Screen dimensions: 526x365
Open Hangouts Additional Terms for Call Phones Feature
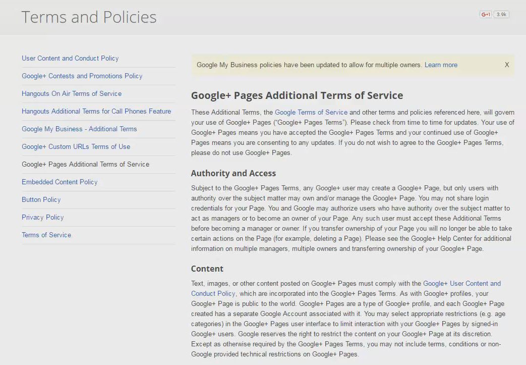[96, 111]
